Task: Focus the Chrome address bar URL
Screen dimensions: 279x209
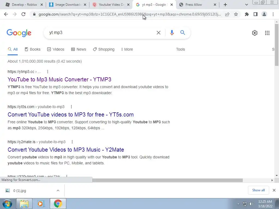Action: 130,14
